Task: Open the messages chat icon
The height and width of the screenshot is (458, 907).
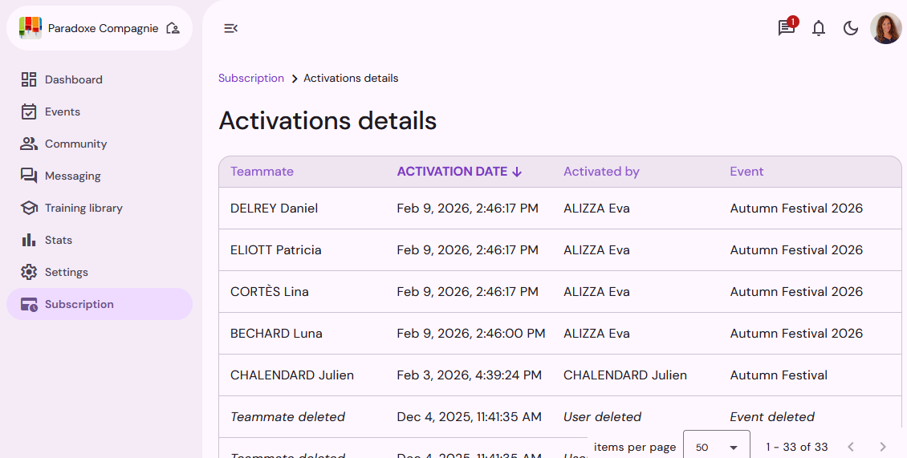Action: 786,28
